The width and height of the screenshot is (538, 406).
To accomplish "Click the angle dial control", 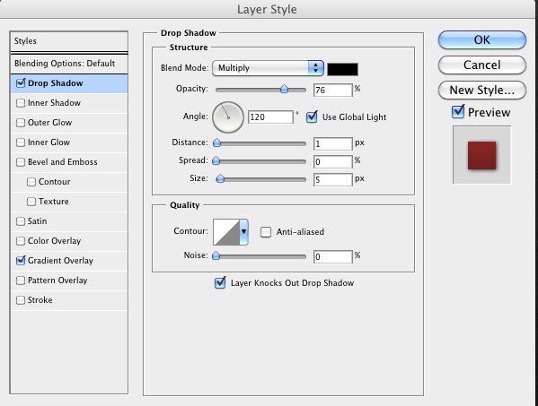I will [228, 117].
